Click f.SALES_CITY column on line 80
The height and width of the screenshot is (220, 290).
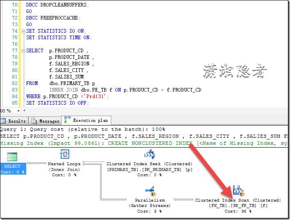click(x=66, y=70)
